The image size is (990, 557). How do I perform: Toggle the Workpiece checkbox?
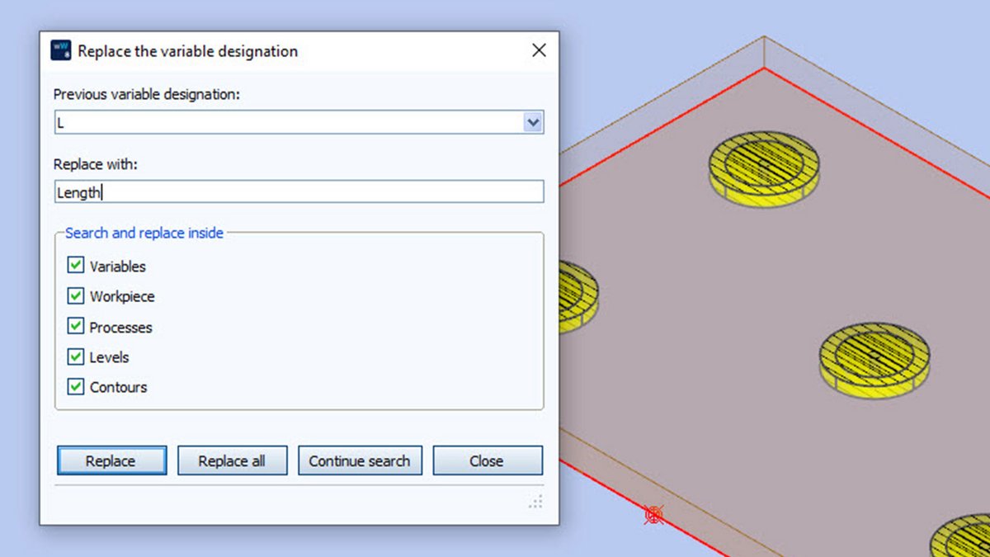(x=76, y=296)
